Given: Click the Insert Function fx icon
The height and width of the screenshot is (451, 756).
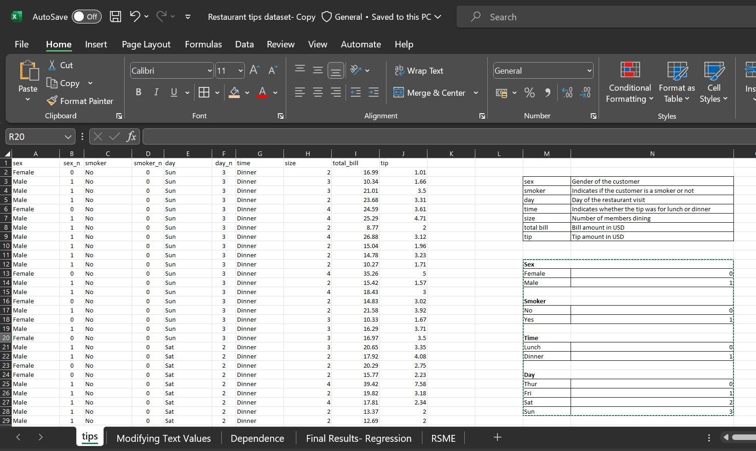Looking at the screenshot, I should [131, 137].
